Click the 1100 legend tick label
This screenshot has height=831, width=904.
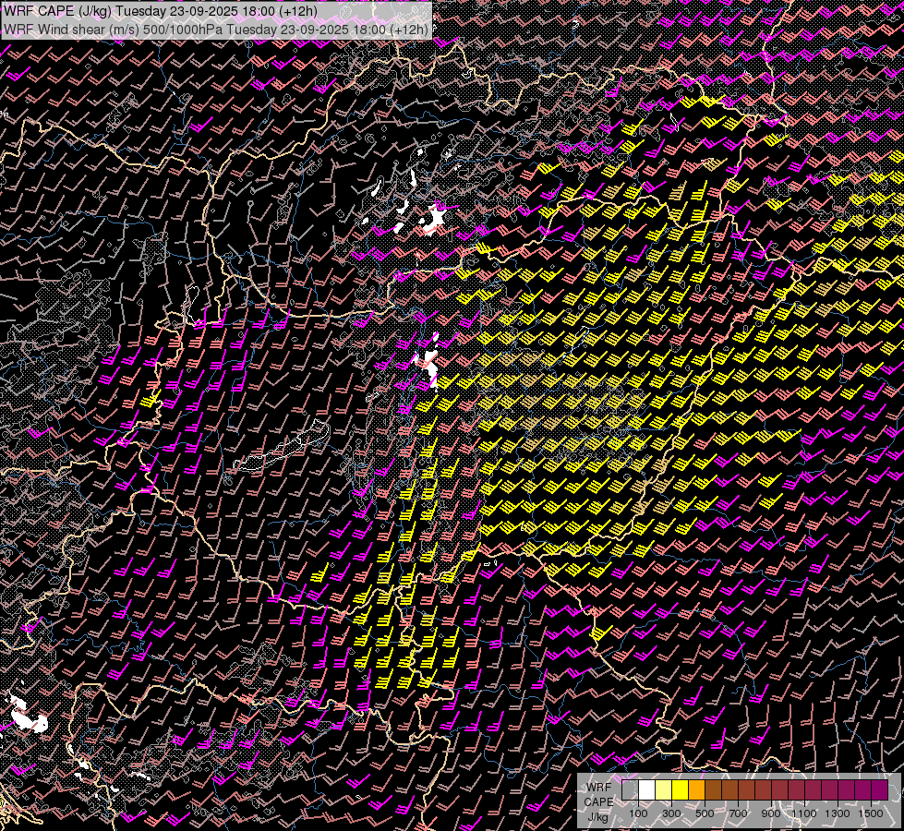(x=804, y=813)
